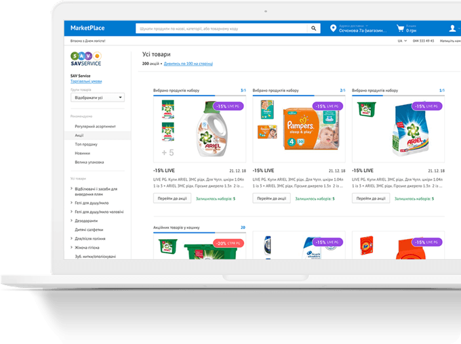This screenshot has width=461, height=344.
Task: Click 'Дивитись по 100 на сторінці' link
Action: pos(188,64)
